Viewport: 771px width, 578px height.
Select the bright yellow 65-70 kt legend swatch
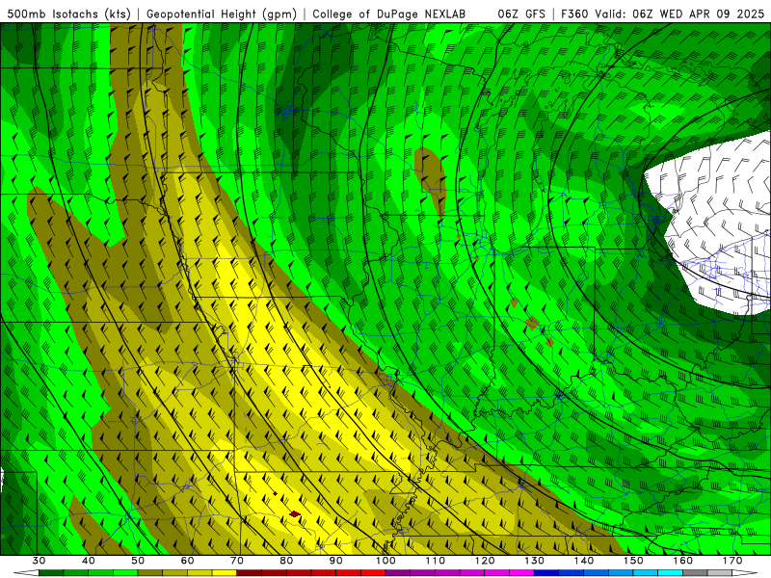click(x=225, y=573)
